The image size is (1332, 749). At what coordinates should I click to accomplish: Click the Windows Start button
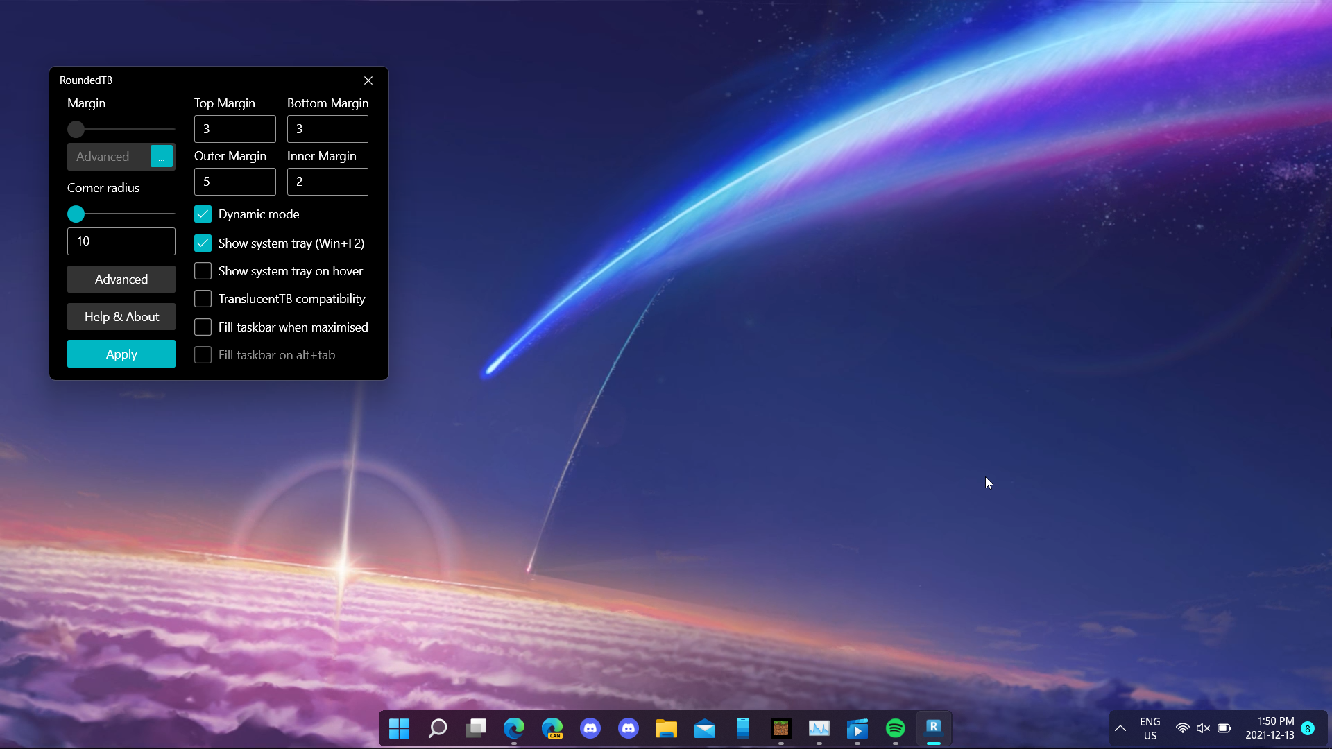coord(399,728)
